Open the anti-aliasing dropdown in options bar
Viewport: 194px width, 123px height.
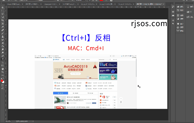81,1
